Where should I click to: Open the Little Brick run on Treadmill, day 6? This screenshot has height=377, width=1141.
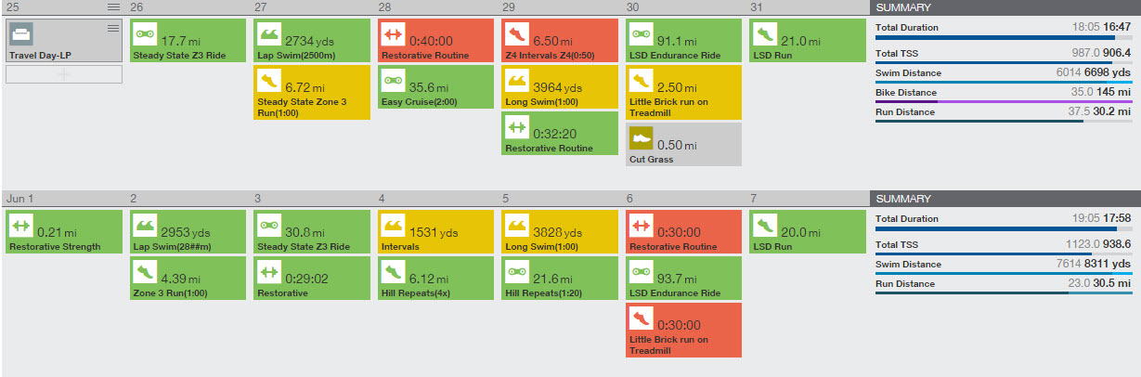coord(683,330)
